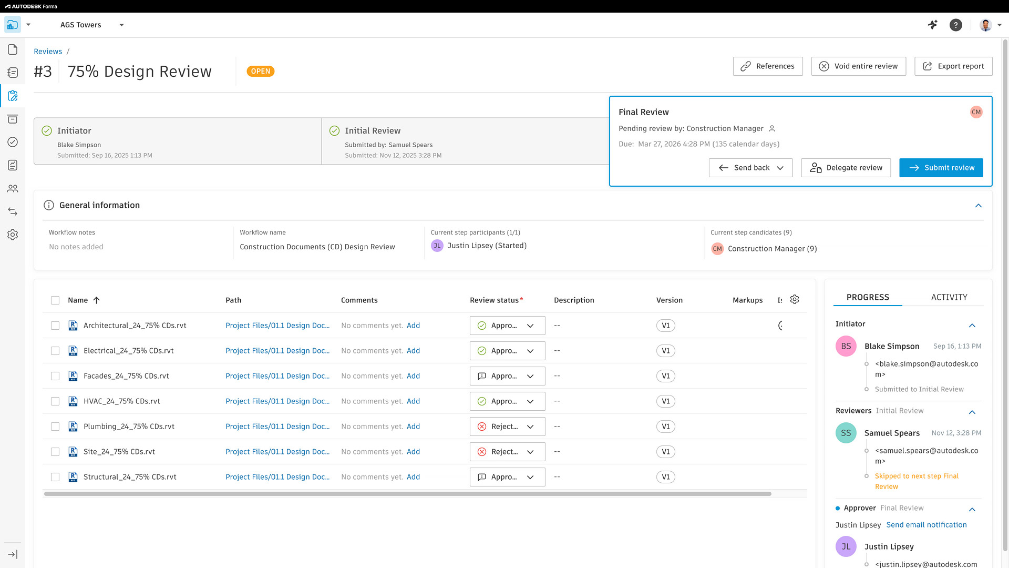The image size is (1009, 568).
Task: Open the Initiator workflow step
Action: point(178,141)
